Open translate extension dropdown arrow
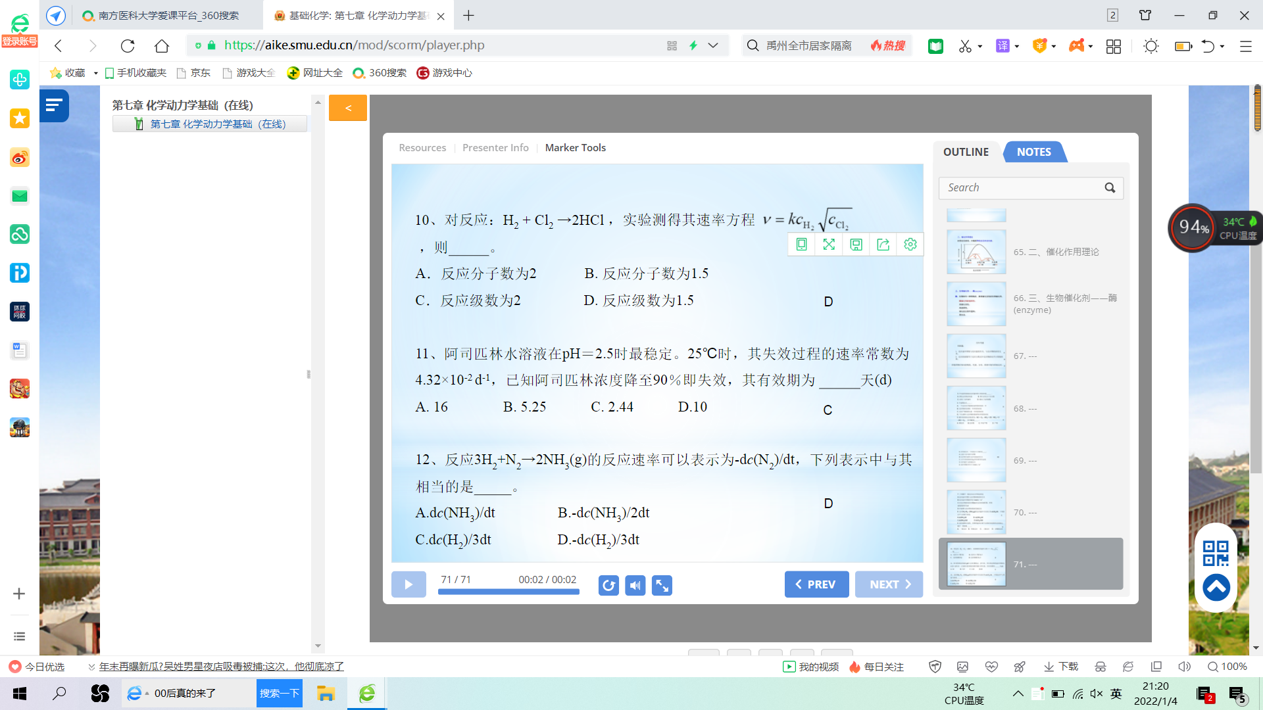 coord(1017,46)
